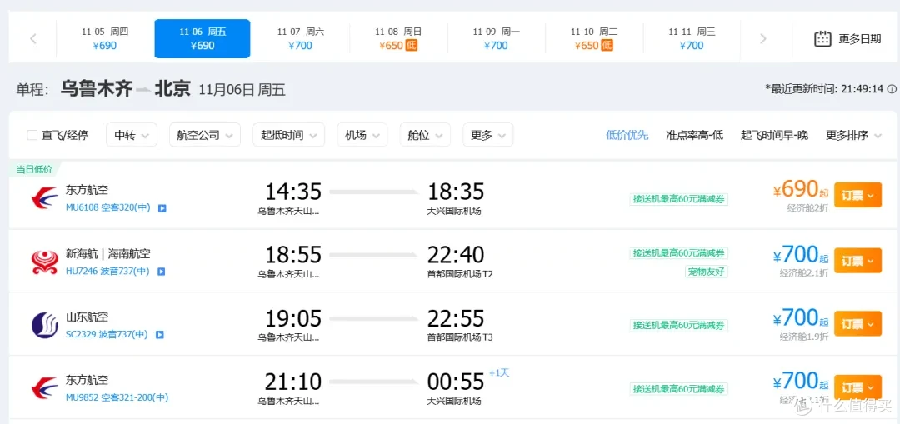
Task: Tick the 直飞/经停 checkbox
Action: coord(32,136)
